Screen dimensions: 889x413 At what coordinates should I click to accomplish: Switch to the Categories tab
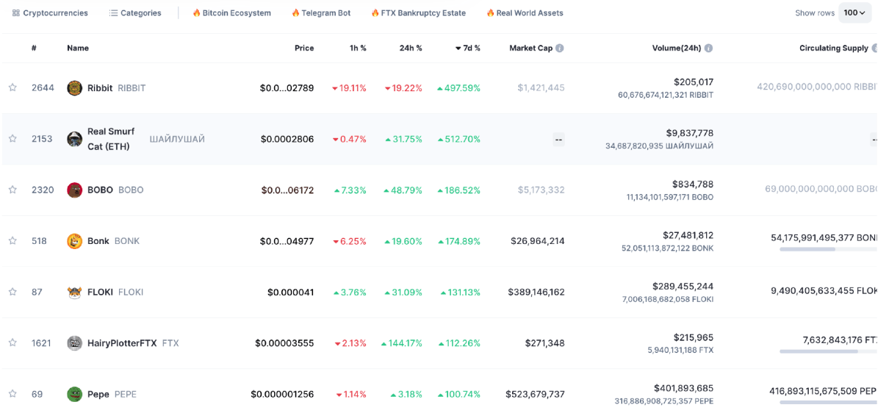click(x=135, y=13)
